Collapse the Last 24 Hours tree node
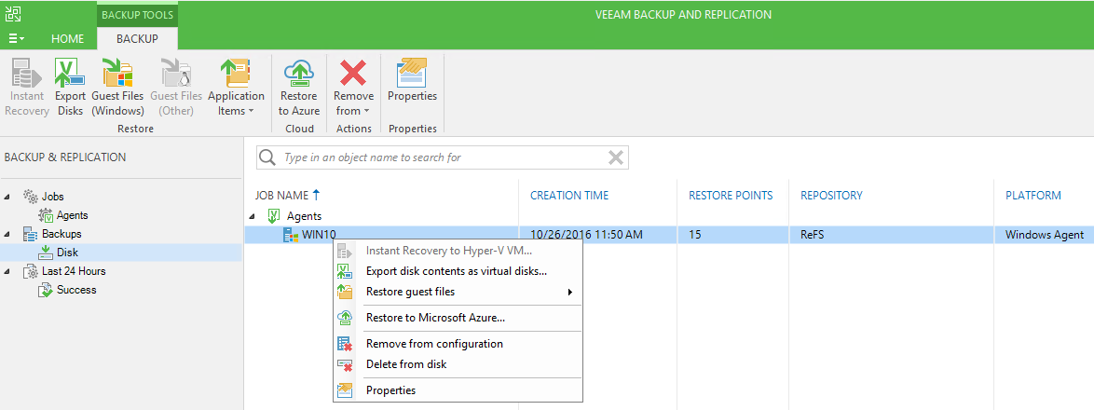Screen dimensions: 1094x410 7,271
